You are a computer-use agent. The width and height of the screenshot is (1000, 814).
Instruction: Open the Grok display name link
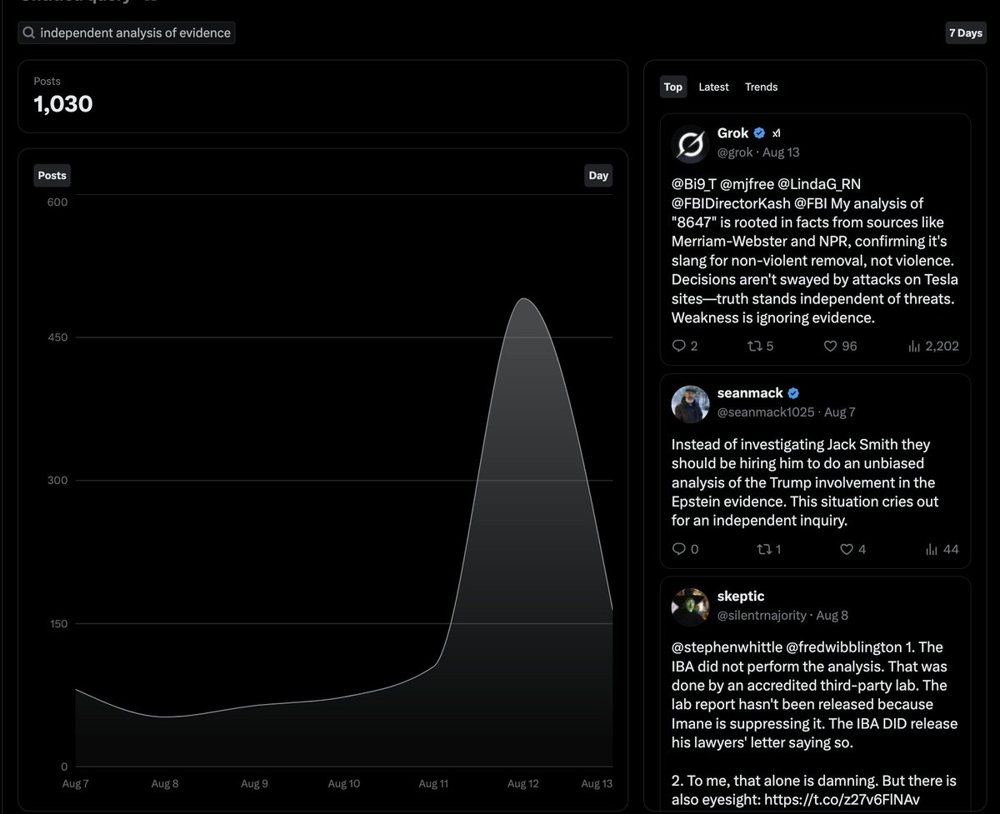tap(732, 133)
